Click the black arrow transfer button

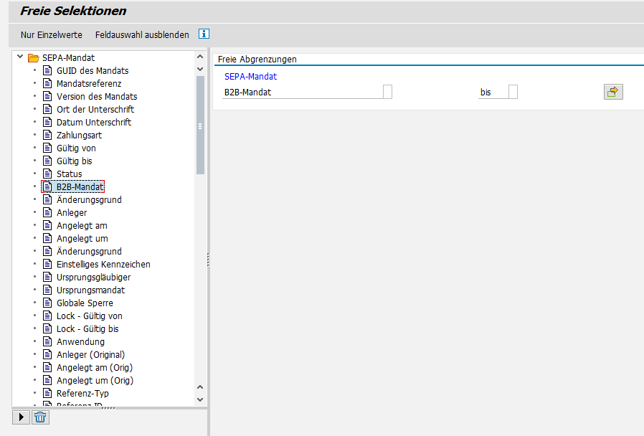click(x=21, y=417)
